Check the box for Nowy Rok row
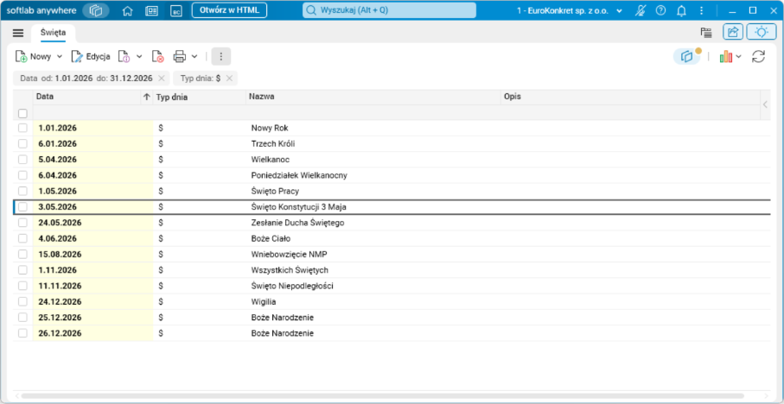 pos(22,128)
